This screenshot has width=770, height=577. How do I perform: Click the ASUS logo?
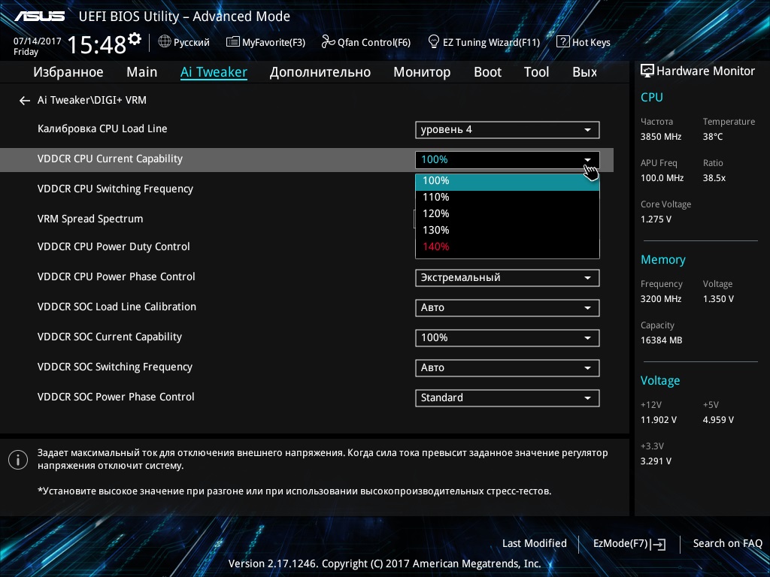coord(39,17)
